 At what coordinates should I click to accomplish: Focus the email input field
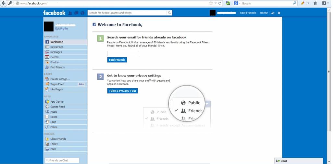point(123,54)
